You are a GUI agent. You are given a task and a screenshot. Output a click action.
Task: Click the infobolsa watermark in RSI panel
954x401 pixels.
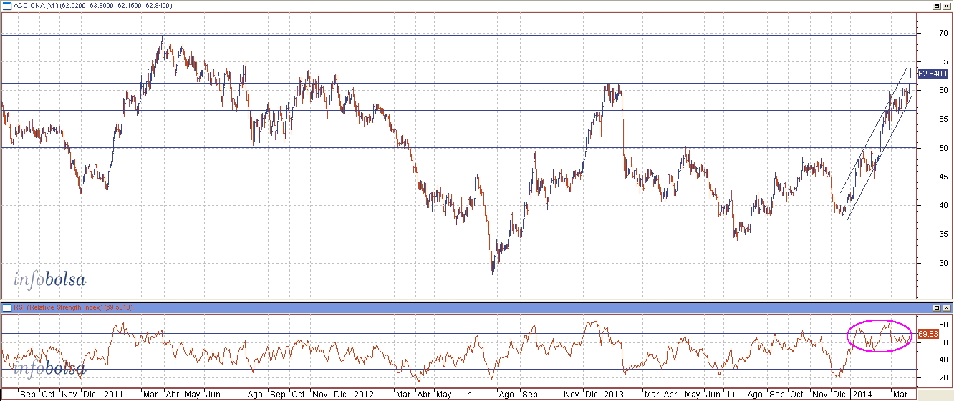(49, 368)
